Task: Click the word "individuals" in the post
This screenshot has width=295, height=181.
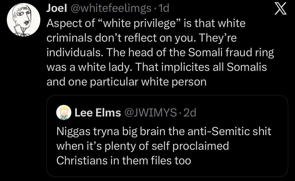Action: pyautogui.click(x=75, y=53)
